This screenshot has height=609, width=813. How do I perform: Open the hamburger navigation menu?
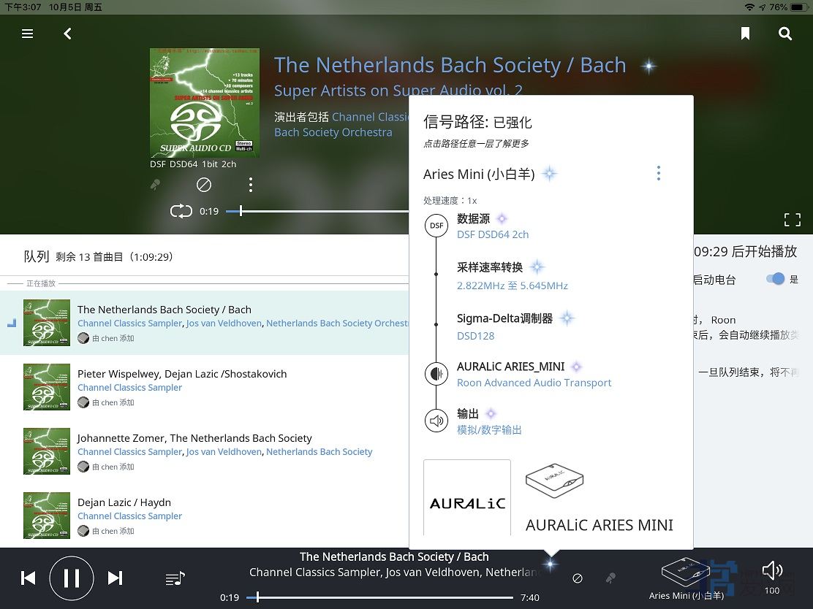pyautogui.click(x=28, y=34)
